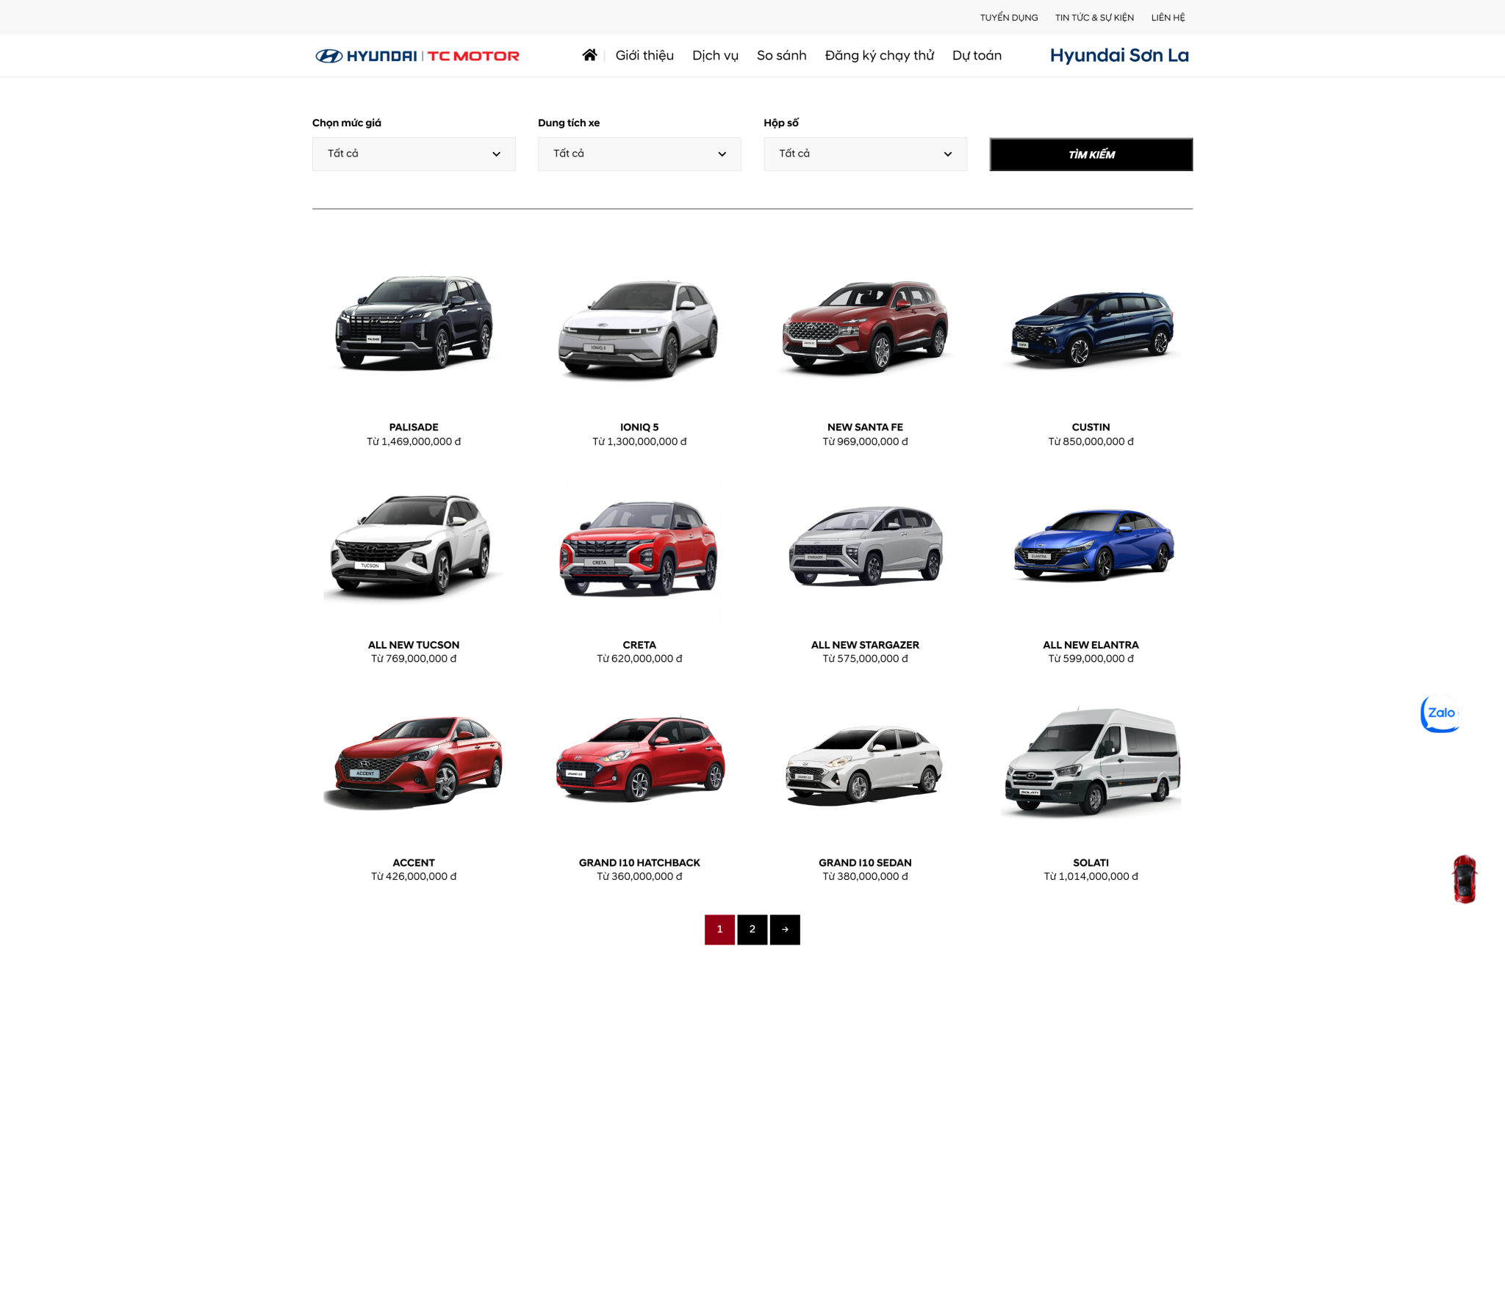
Task: Open the So sánh menu
Action: coord(781,55)
